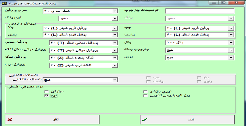This screenshot has height=126, width=246.
Task: Open the پانل dropdown
Action: (231, 43)
